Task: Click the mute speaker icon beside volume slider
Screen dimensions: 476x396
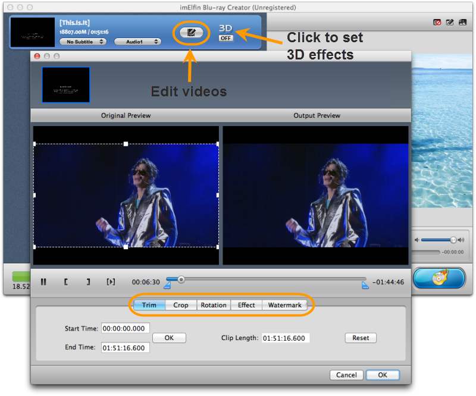Action: pyautogui.click(x=417, y=240)
